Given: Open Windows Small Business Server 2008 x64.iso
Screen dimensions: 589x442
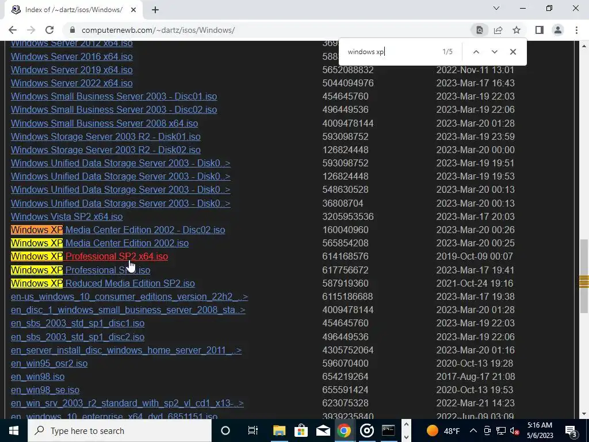Looking at the screenshot, I should click(105, 123).
